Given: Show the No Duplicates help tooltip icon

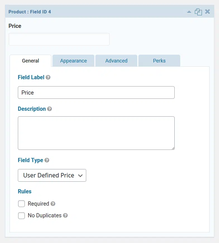Looking at the screenshot, I should pyautogui.click(x=65, y=215).
